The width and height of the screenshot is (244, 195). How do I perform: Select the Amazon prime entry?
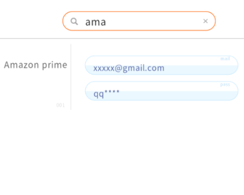pyautogui.click(x=36, y=65)
